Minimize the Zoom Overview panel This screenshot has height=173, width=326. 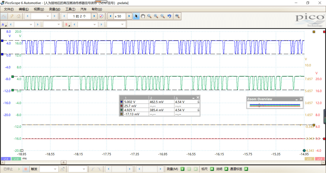(297, 99)
